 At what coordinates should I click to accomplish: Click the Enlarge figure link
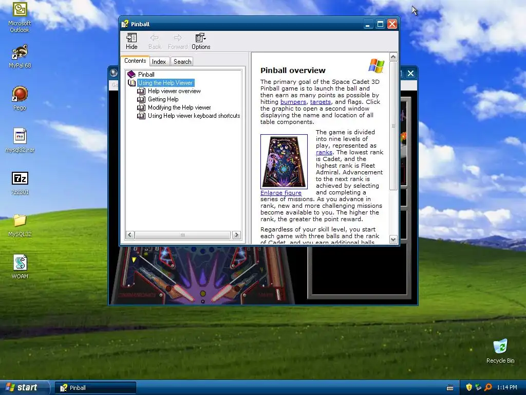click(x=281, y=193)
